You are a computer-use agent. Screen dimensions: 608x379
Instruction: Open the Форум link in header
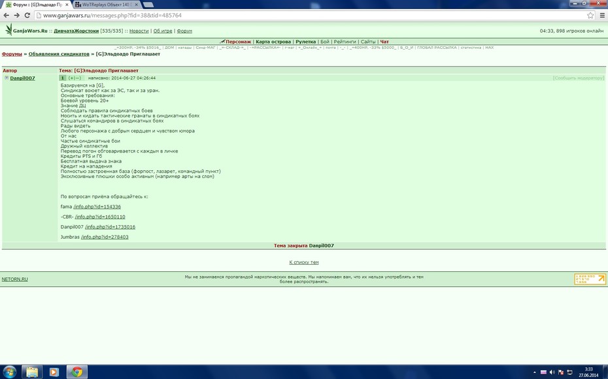(x=184, y=31)
